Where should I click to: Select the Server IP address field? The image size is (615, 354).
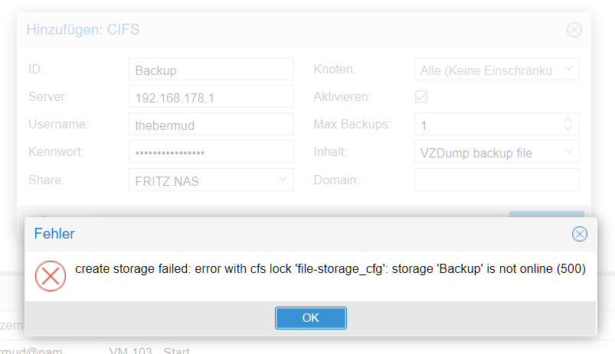pos(211,97)
